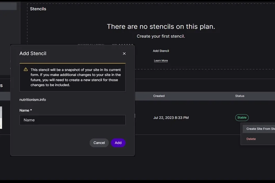Choose Create Site From Stencil menu entry
The width and height of the screenshot is (275, 183).
click(x=260, y=129)
